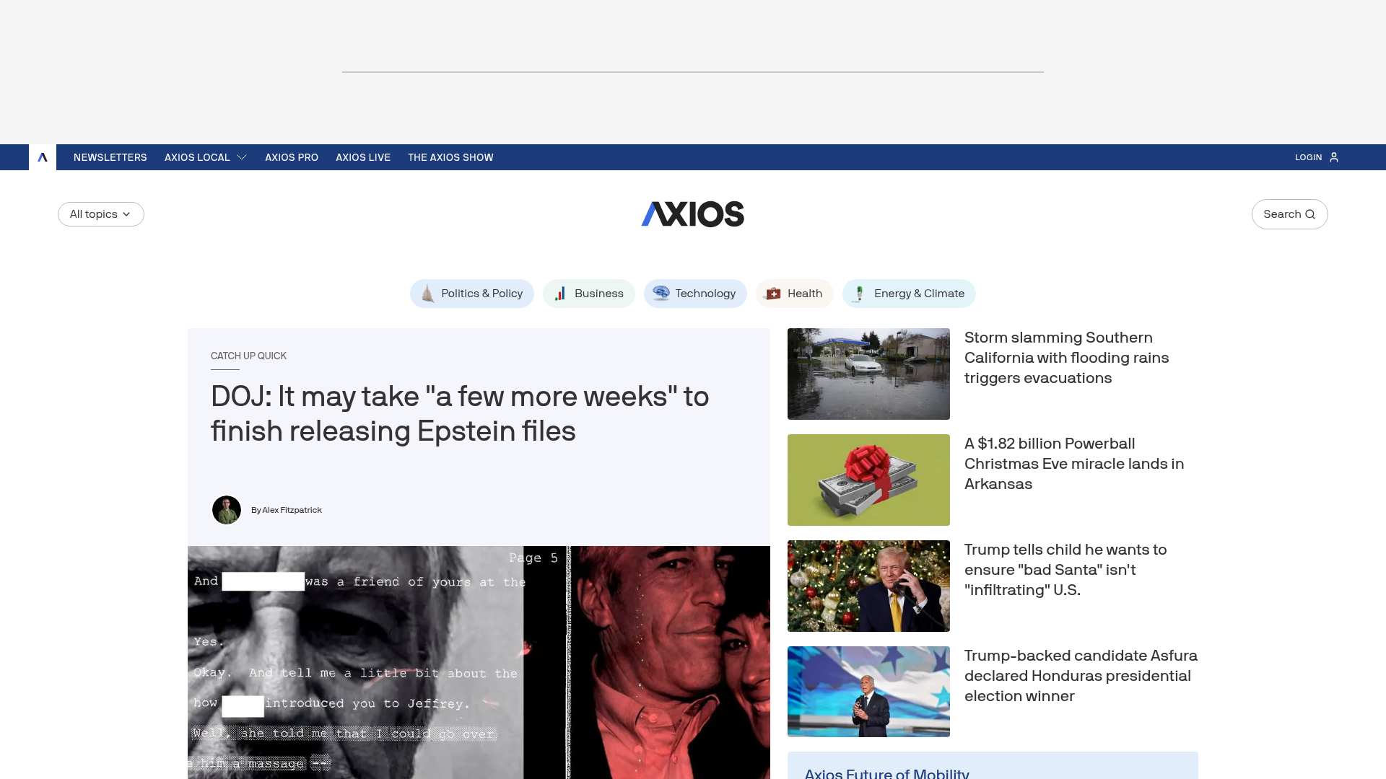Select the Energy & Climate topic pill
Screen dimensions: 1386x779
pos(909,294)
